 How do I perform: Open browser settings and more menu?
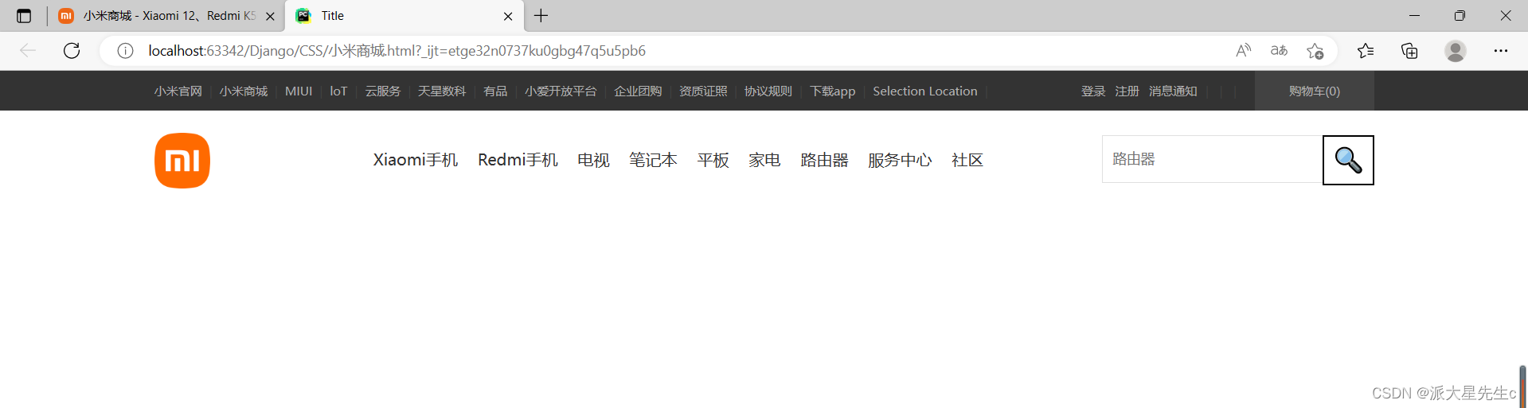click(x=1501, y=51)
